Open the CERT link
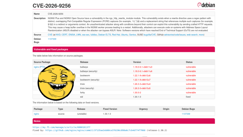Image resolution: width=243 pixels, height=137 pixels. (64, 35)
